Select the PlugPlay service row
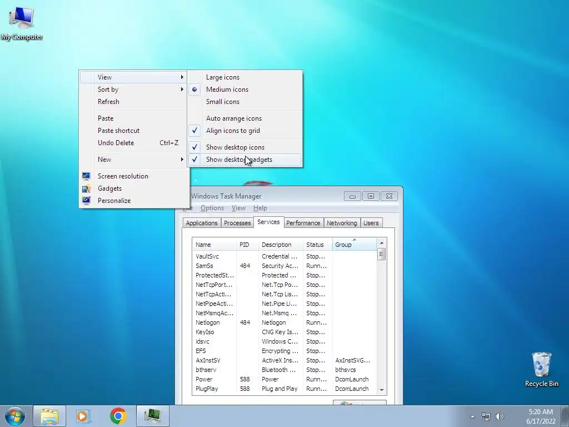 click(x=284, y=389)
